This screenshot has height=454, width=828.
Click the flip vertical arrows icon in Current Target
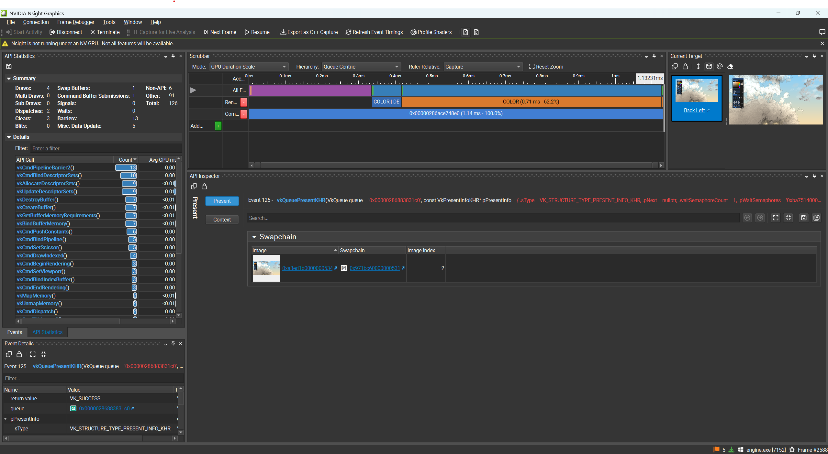tap(698, 66)
